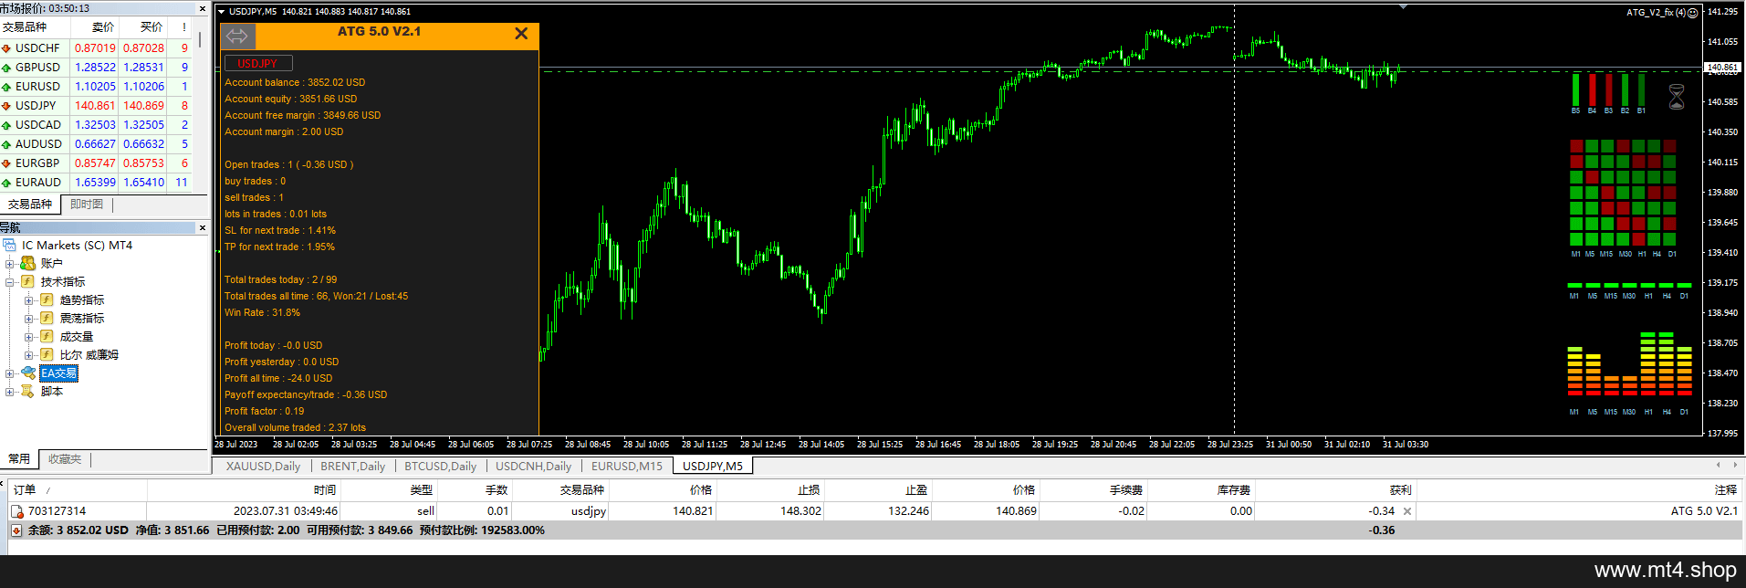Sort orders by the 订单 column header
The width and height of the screenshot is (1746, 588).
[x=78, y=490]
